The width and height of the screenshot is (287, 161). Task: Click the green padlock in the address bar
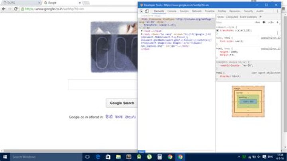point(22,9)
